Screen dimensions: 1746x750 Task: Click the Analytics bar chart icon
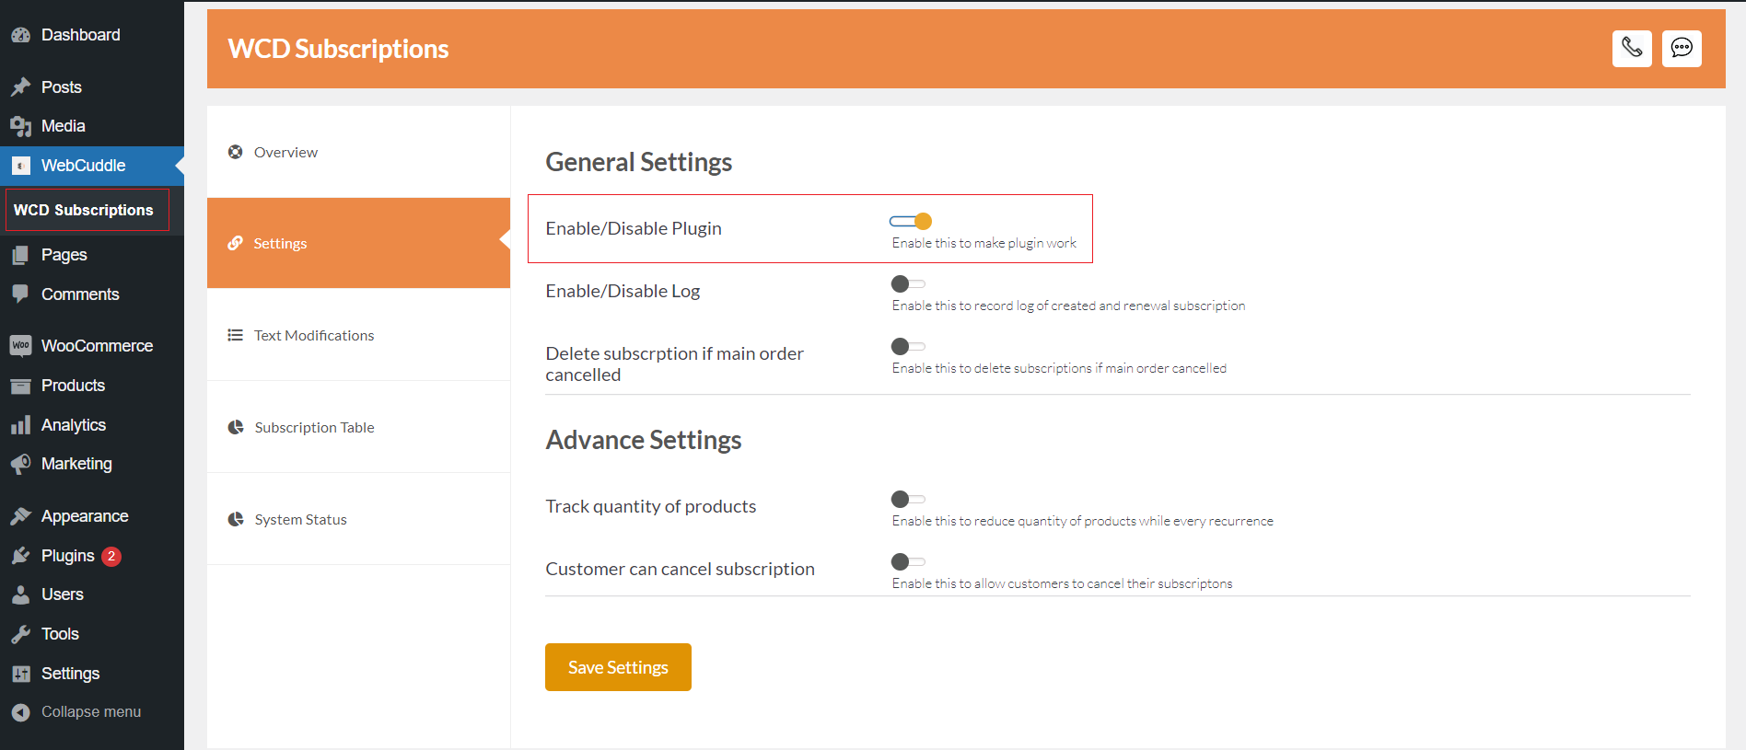[x=20, y=425]
